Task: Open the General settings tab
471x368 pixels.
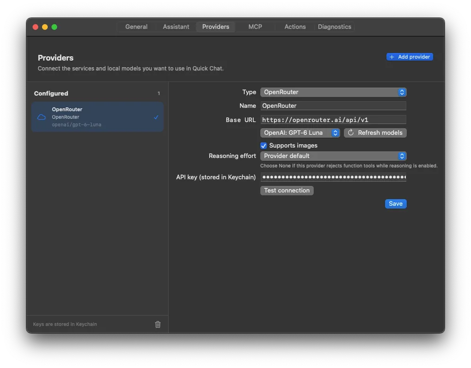Action: (137, 27)
